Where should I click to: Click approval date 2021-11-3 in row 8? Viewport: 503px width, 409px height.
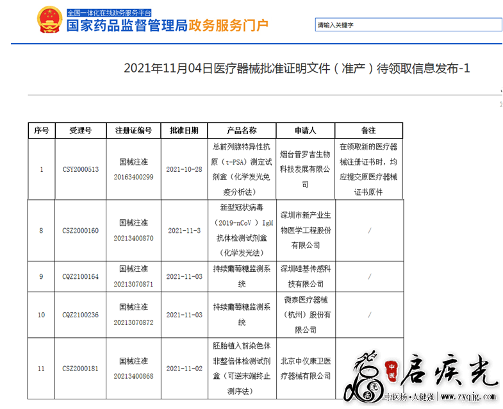coord(185,231)
